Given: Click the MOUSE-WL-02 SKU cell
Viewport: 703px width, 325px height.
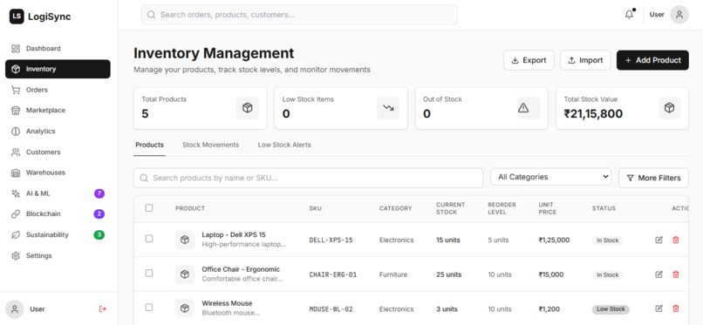Looking at the screenshot, I should click(331, 309).
